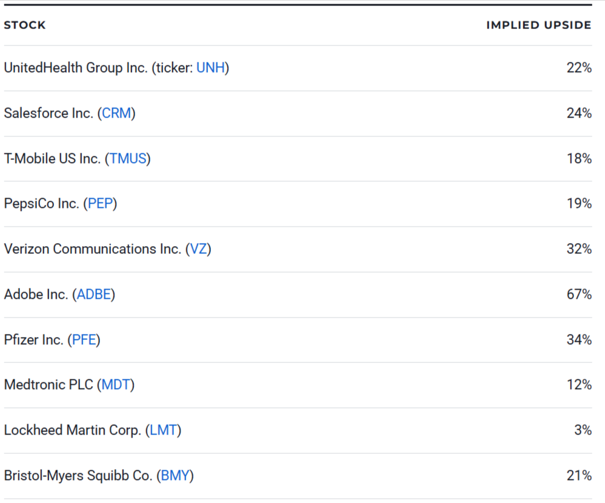Select the 32% upside value for Verizon
Screen dimensions: 605x503
pos(579,249)
